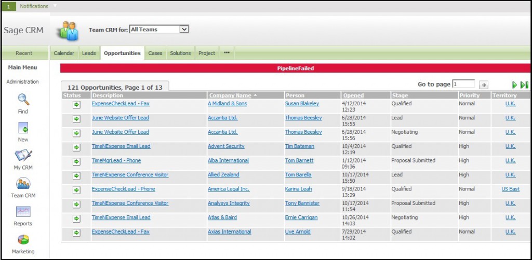Open the All Teams dropdown

(159, 30)
